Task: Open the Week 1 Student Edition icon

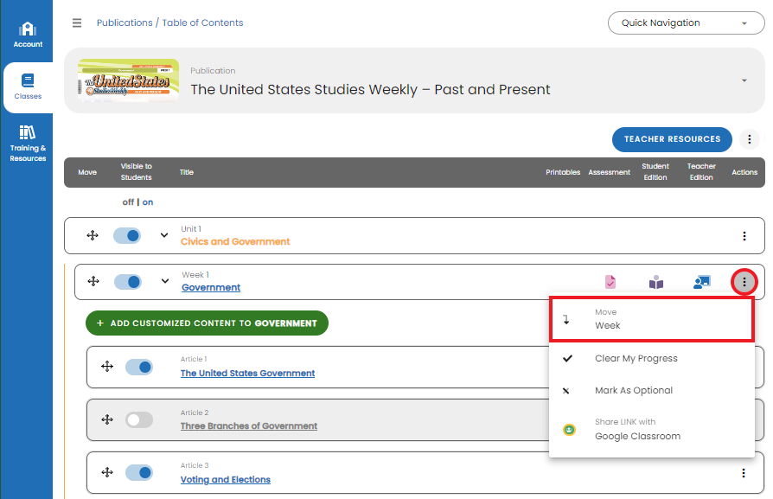Action: coord(656,282)
